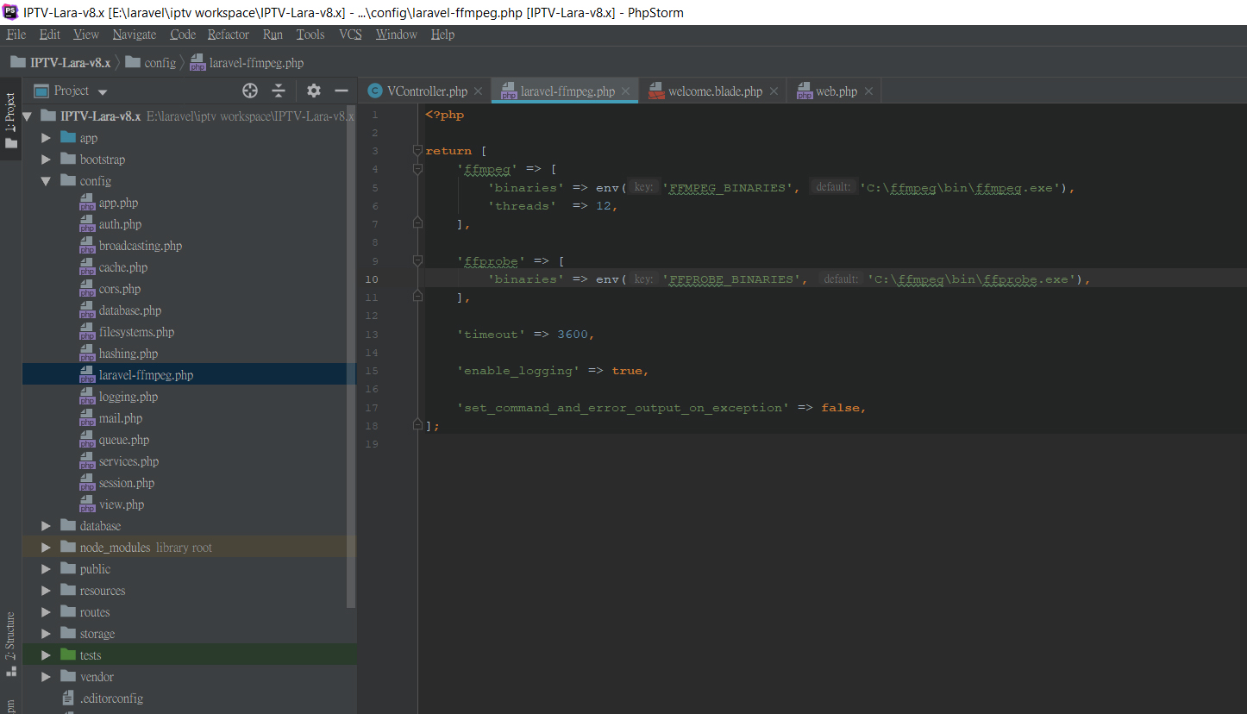Close the welcome.blade.php tab

[774, 91]
